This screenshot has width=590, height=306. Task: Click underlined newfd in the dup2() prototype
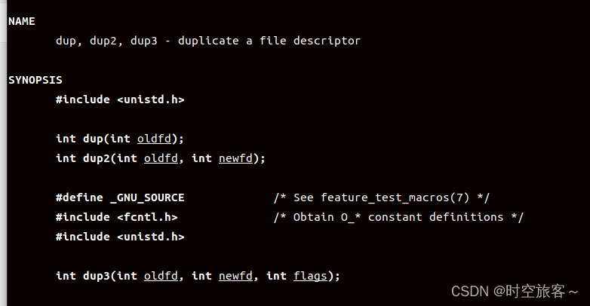pyautogui.click(x=237, y=158)
